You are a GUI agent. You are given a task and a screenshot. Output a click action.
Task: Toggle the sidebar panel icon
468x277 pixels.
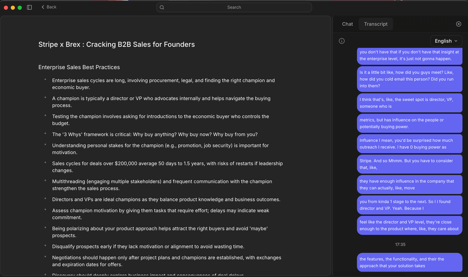point(29,7)
